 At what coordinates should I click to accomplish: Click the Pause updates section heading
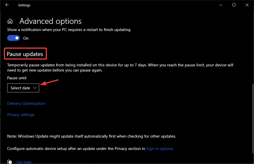coord(25,54)
